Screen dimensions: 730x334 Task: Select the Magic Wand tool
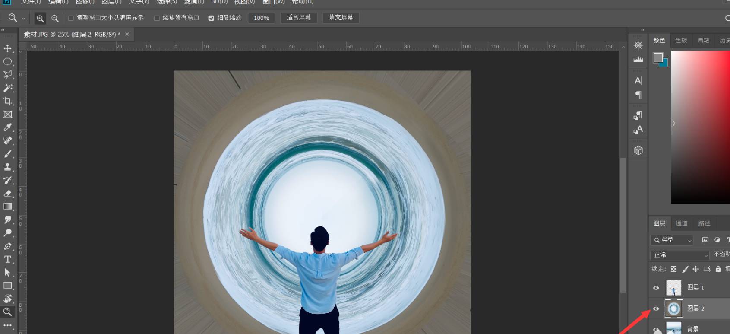(7, 88)
